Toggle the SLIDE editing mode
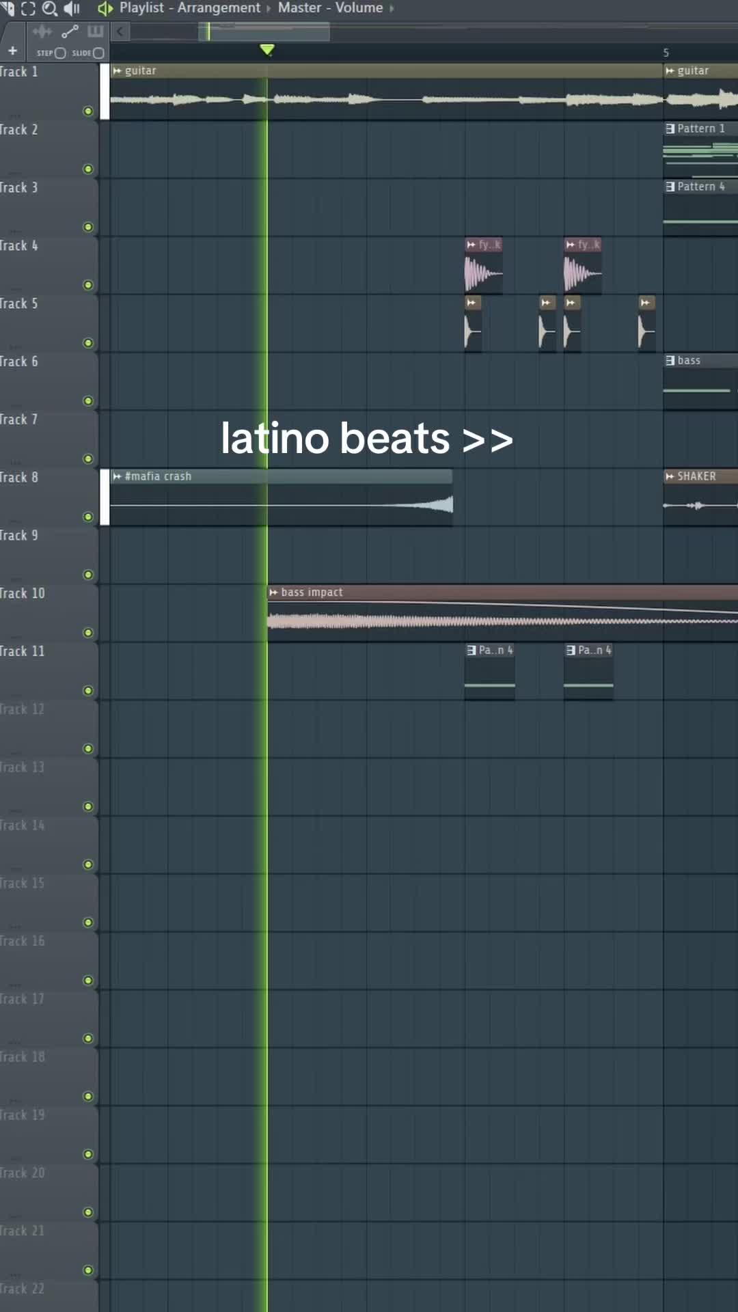The width and height of the screenshot is (738, 1312). click(98, 53)
